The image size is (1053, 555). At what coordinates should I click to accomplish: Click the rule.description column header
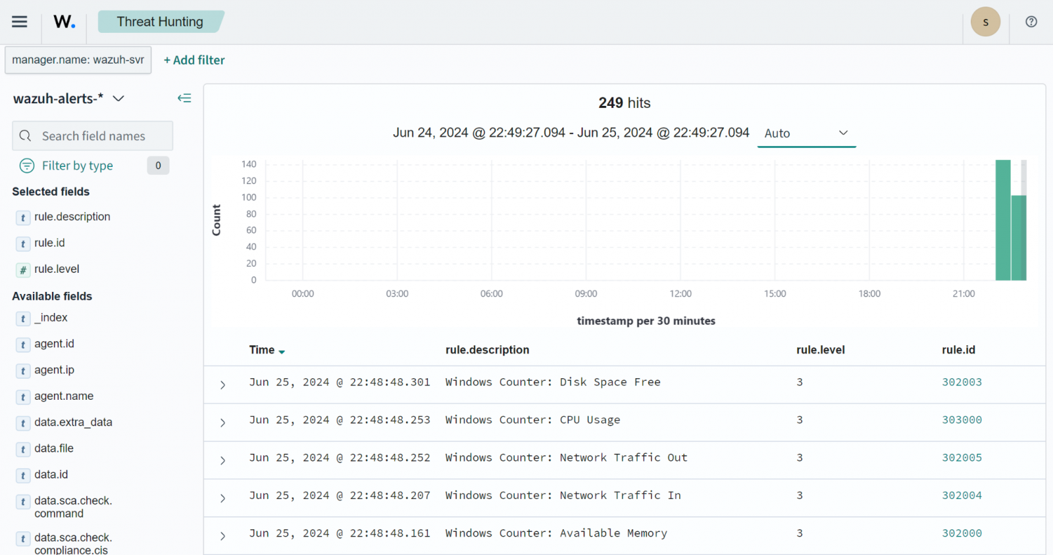coord(487,350)
